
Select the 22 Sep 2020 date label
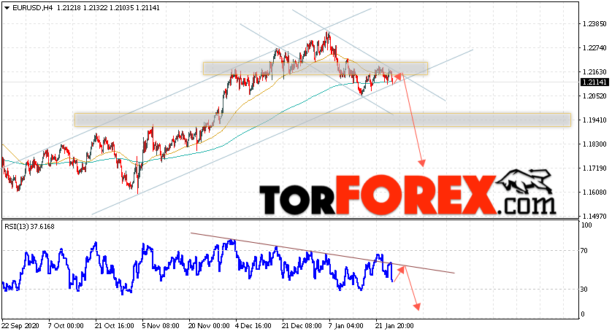[x=19, y=326]
